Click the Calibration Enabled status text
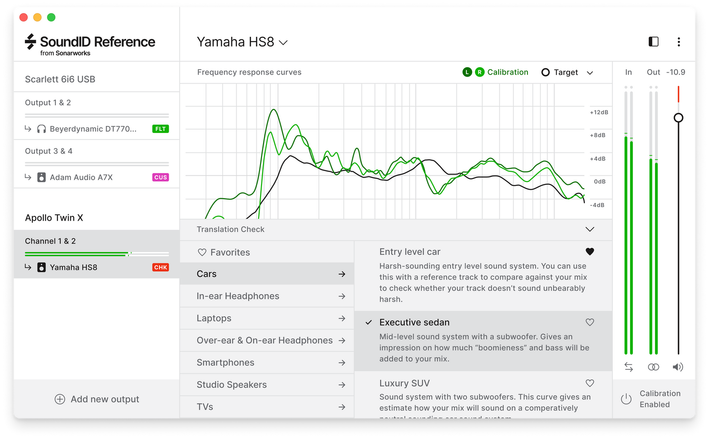The image size is (709, 439). (660, 399)
